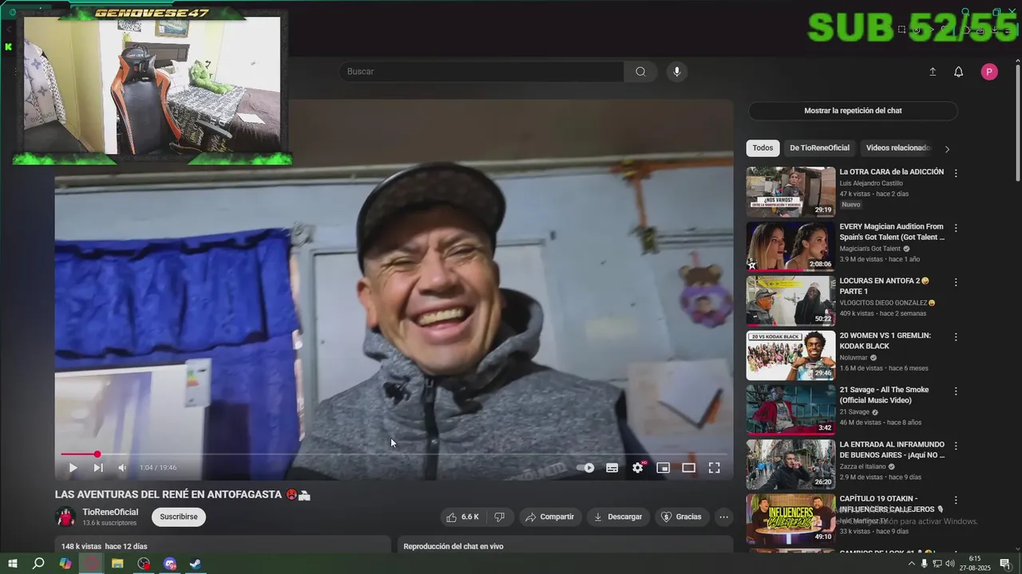Open the 21 Savage thumbnail
Screen dimensions: 1022x574
point(790,410)
